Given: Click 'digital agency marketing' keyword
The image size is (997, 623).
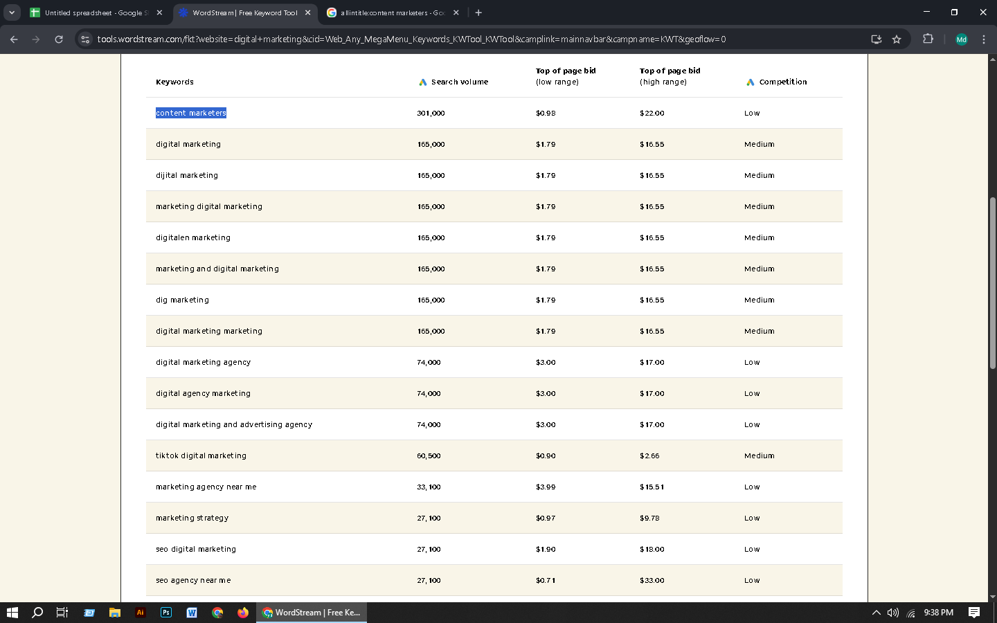Looking at the screenshot, I should pyautogui.click(x=203, y=393).
